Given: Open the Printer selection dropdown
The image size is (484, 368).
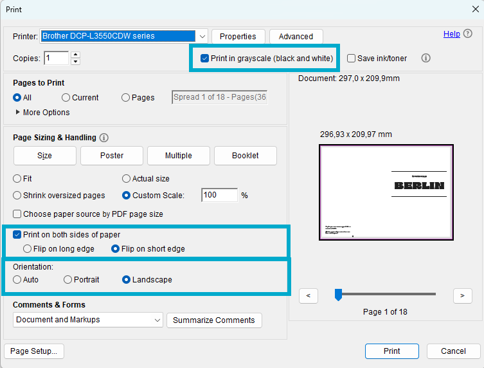Looking at the screenshot, I should [202, 37].
